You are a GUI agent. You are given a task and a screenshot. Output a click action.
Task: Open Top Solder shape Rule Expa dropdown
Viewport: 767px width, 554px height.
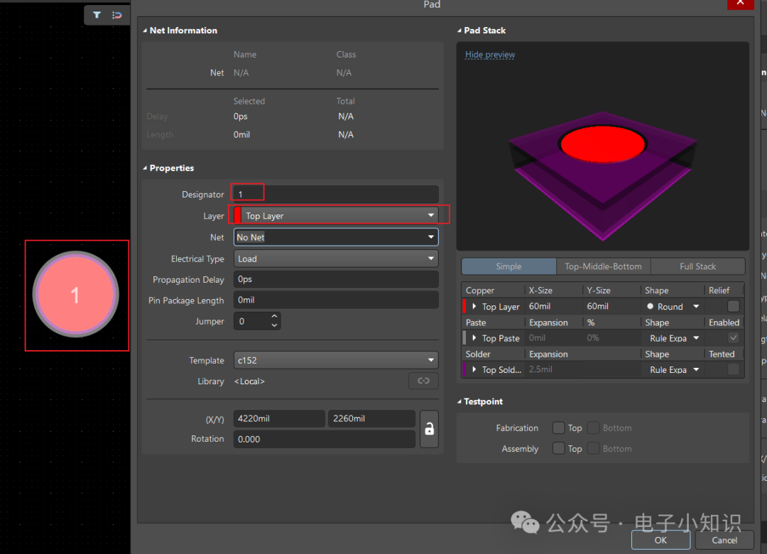point(673,369)
